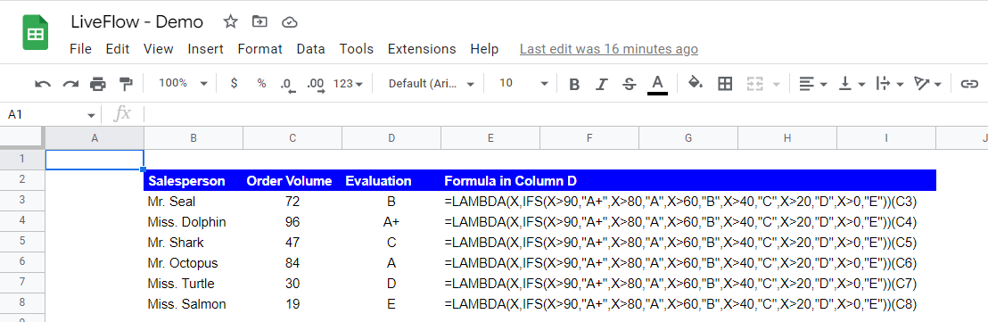
Task: Click 'Last edit was 16 minutes ago' link
Action: (609, 49)
